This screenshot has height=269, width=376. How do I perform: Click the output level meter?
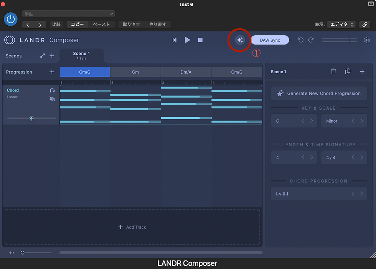[340, 40]
